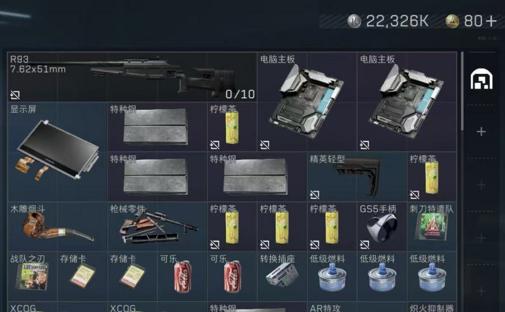
Task: Click the 显示屏 display screen item
Action: [58, 151]
